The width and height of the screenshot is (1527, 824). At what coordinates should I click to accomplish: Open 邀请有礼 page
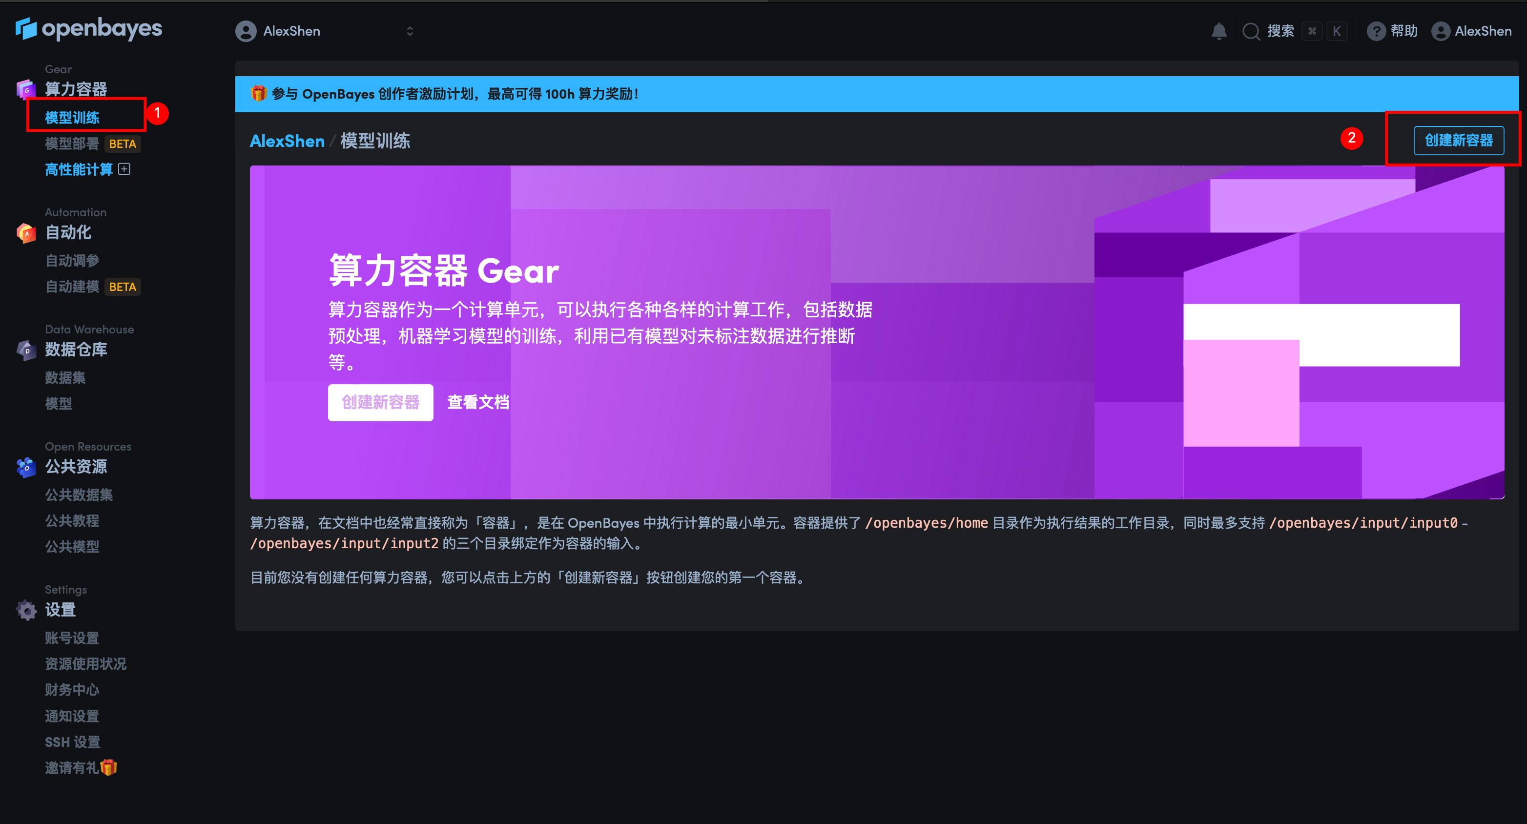pos(81,768)
